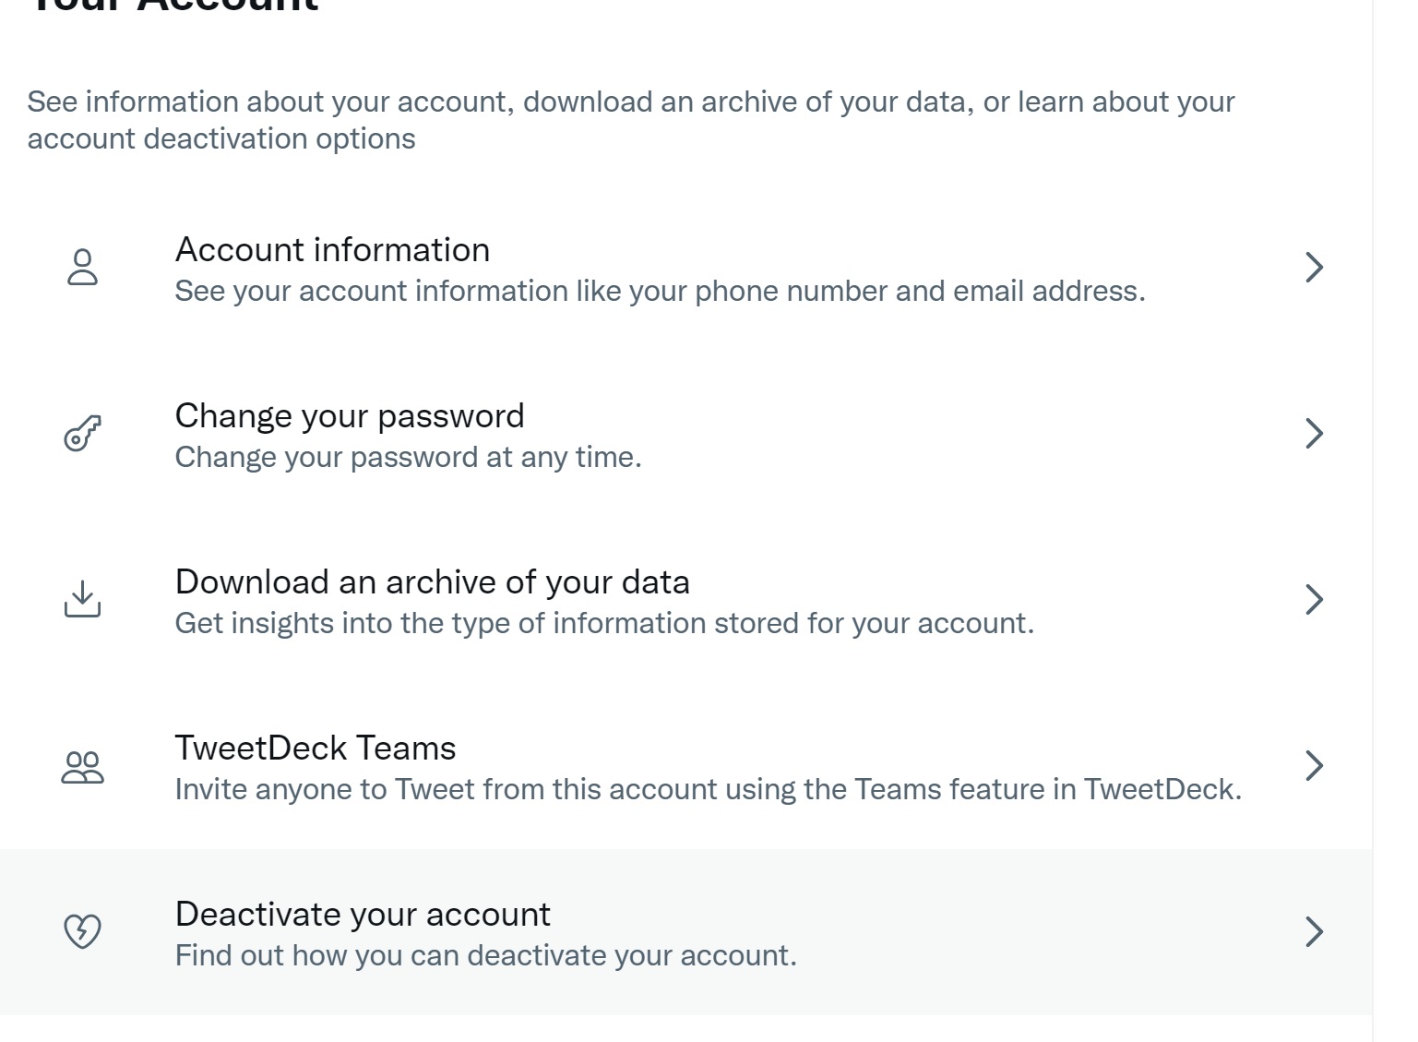Image resolution: width=1418 pixels, height=1042 pixels.
Task: Click 'Change your password at any time' text
Action: pyautogui.click(x=408, y=458)
